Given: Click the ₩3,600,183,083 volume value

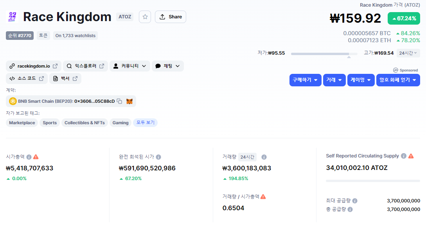Looking at the screenshot, I should click(247, 168).
